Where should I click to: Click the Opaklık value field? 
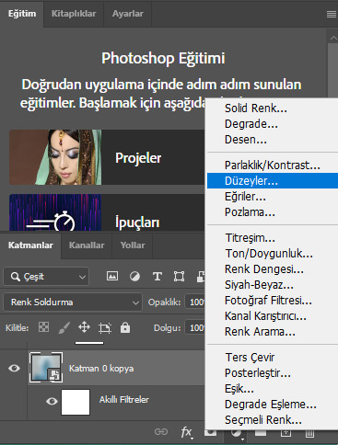194,302
